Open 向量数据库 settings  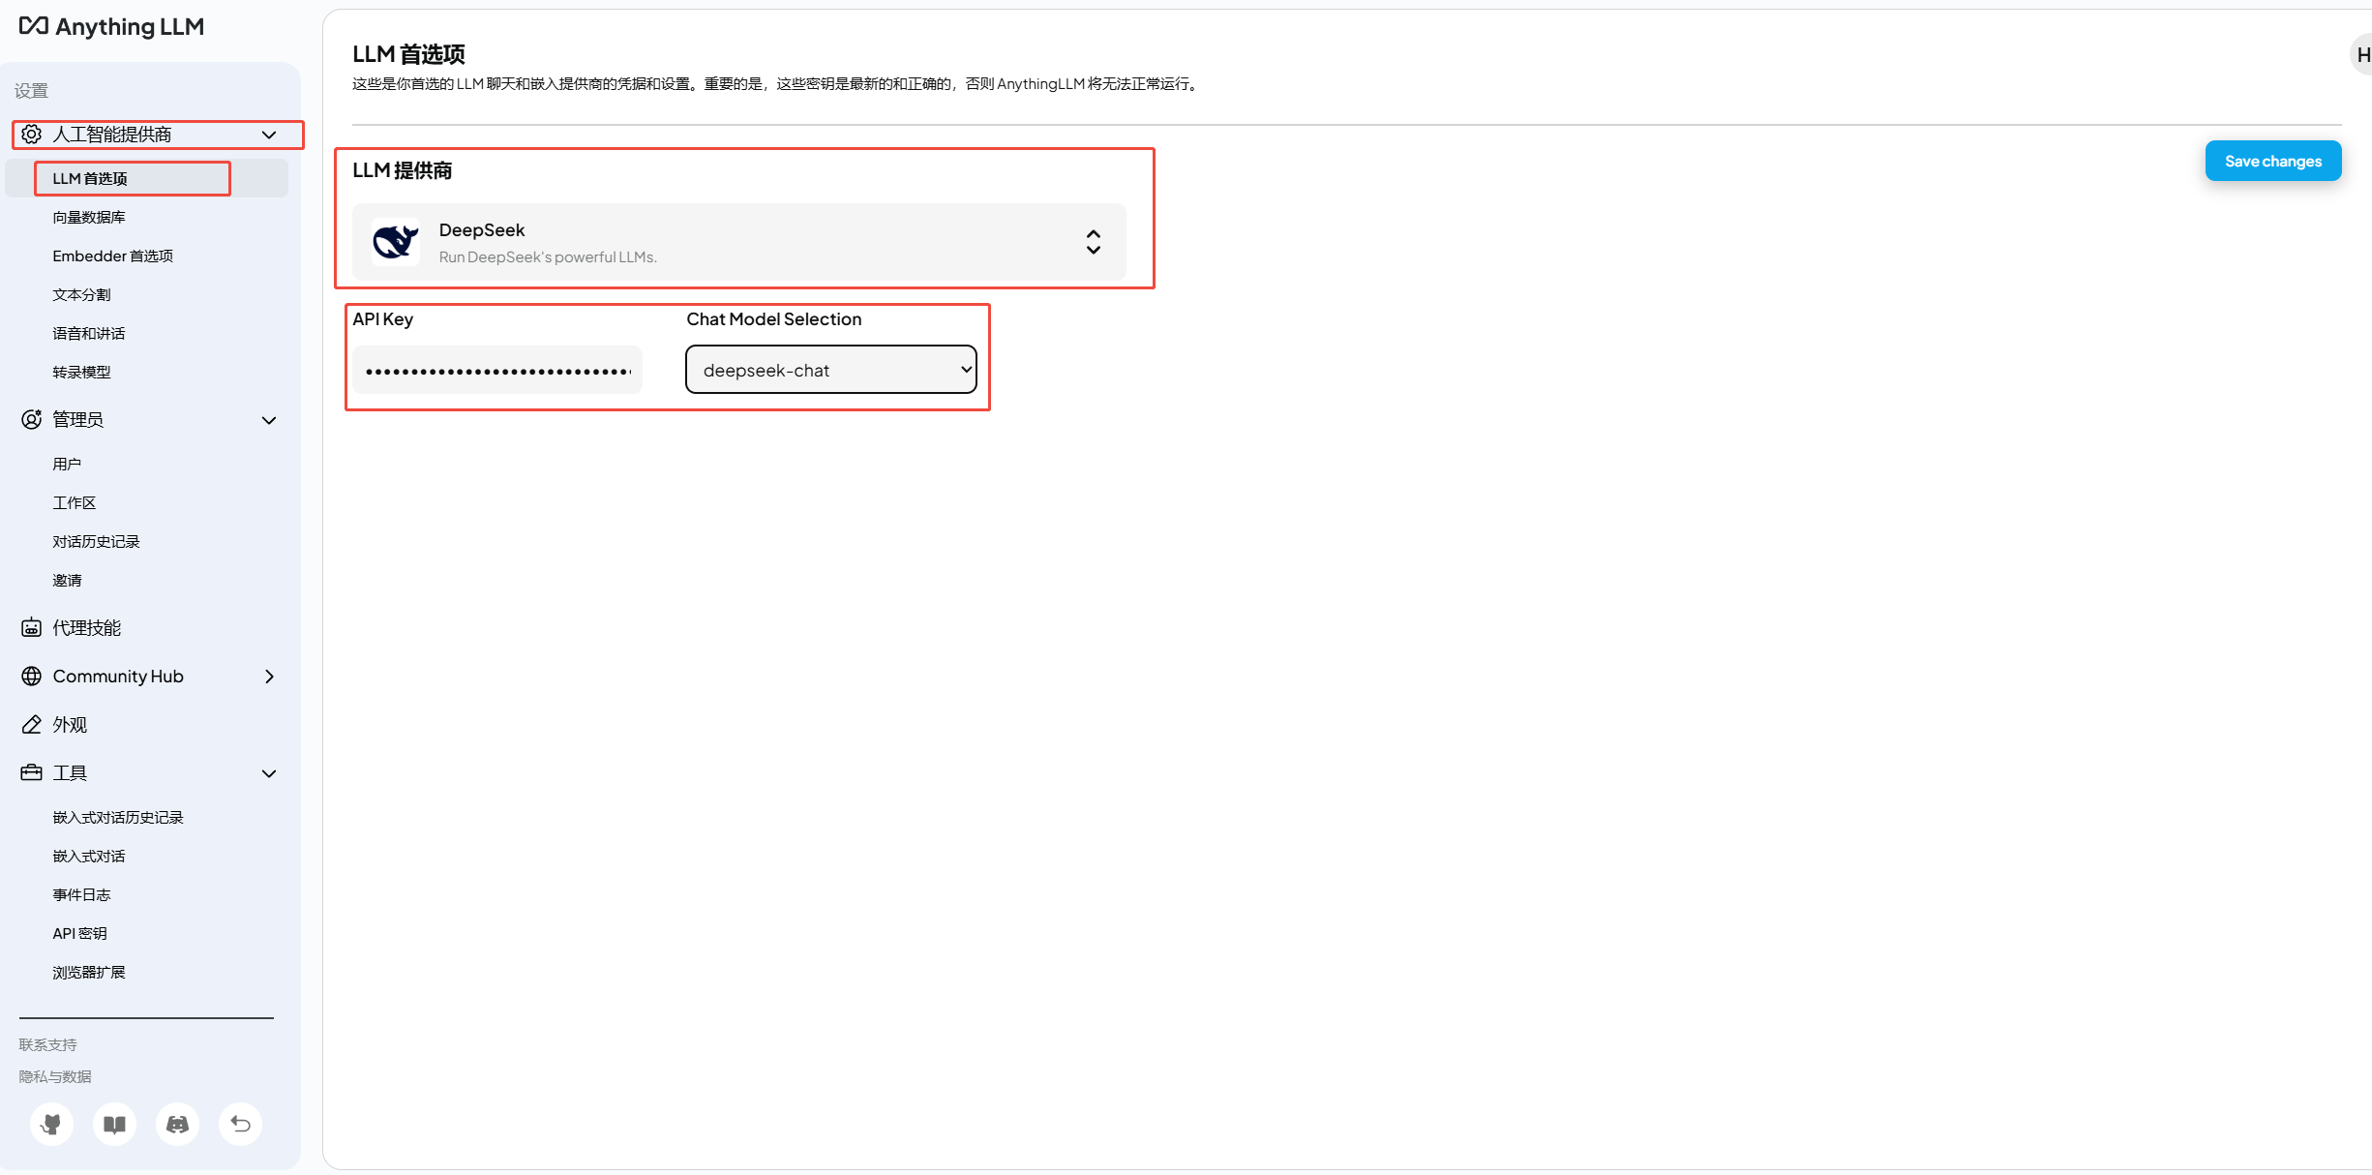tap(89, 217)
